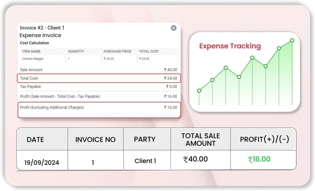Screen dimensions: 315x191
Task: Close the Expense Invoice popup
Action: 173,28
